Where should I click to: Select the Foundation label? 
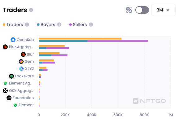point(23,98)
